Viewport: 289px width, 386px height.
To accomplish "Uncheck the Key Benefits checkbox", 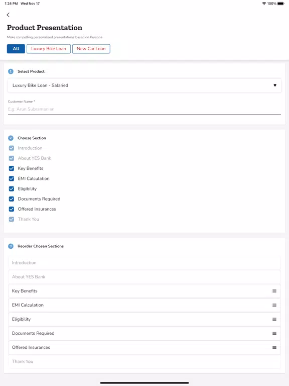I will tap(12, 168).
